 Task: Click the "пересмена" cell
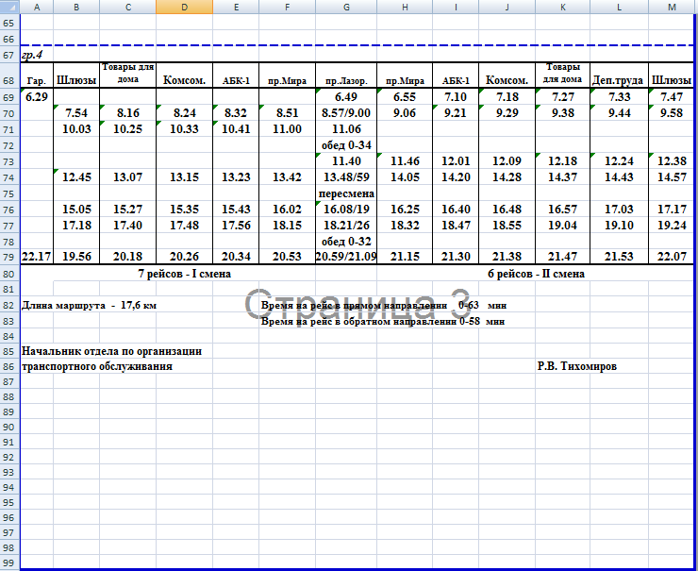pos(347,193)
